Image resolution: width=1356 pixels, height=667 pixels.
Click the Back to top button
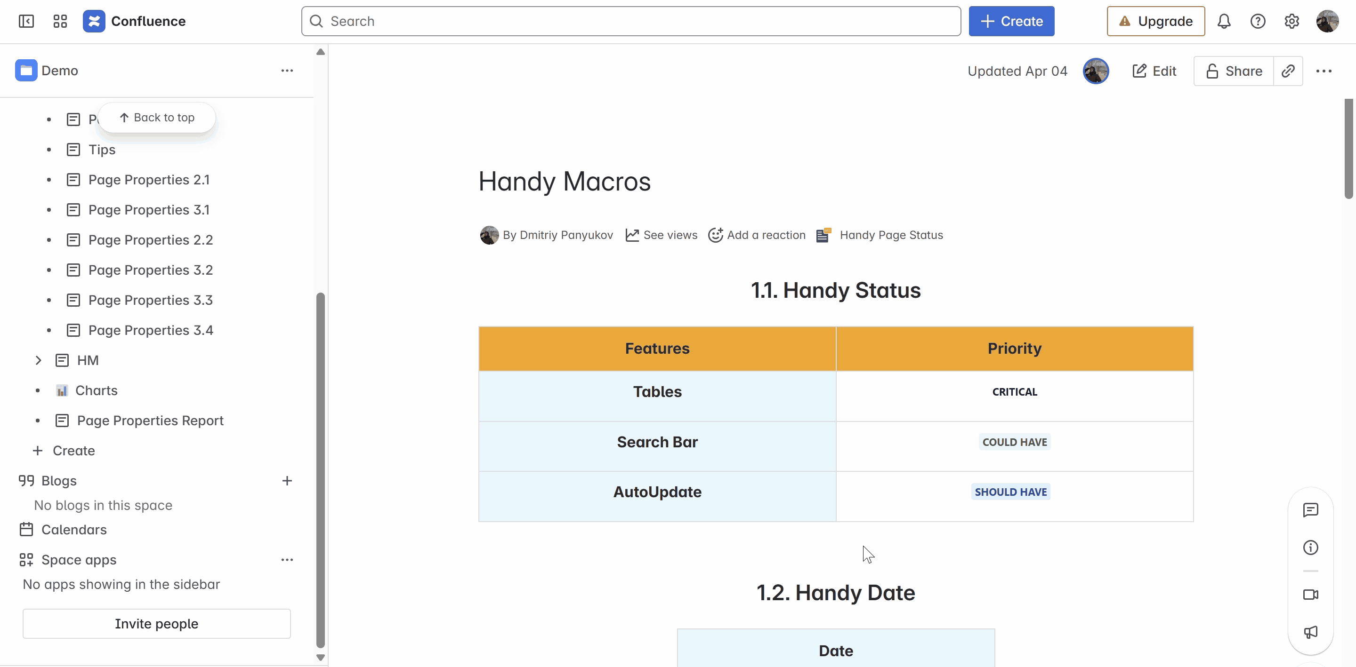(x=157, y=117)
